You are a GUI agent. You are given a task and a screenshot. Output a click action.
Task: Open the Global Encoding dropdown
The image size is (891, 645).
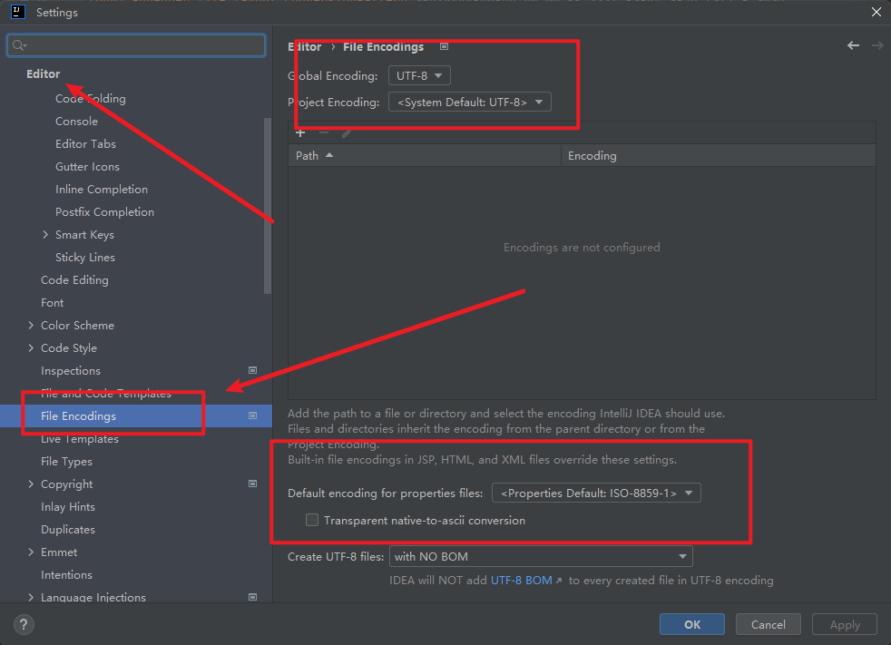(419, 75)
